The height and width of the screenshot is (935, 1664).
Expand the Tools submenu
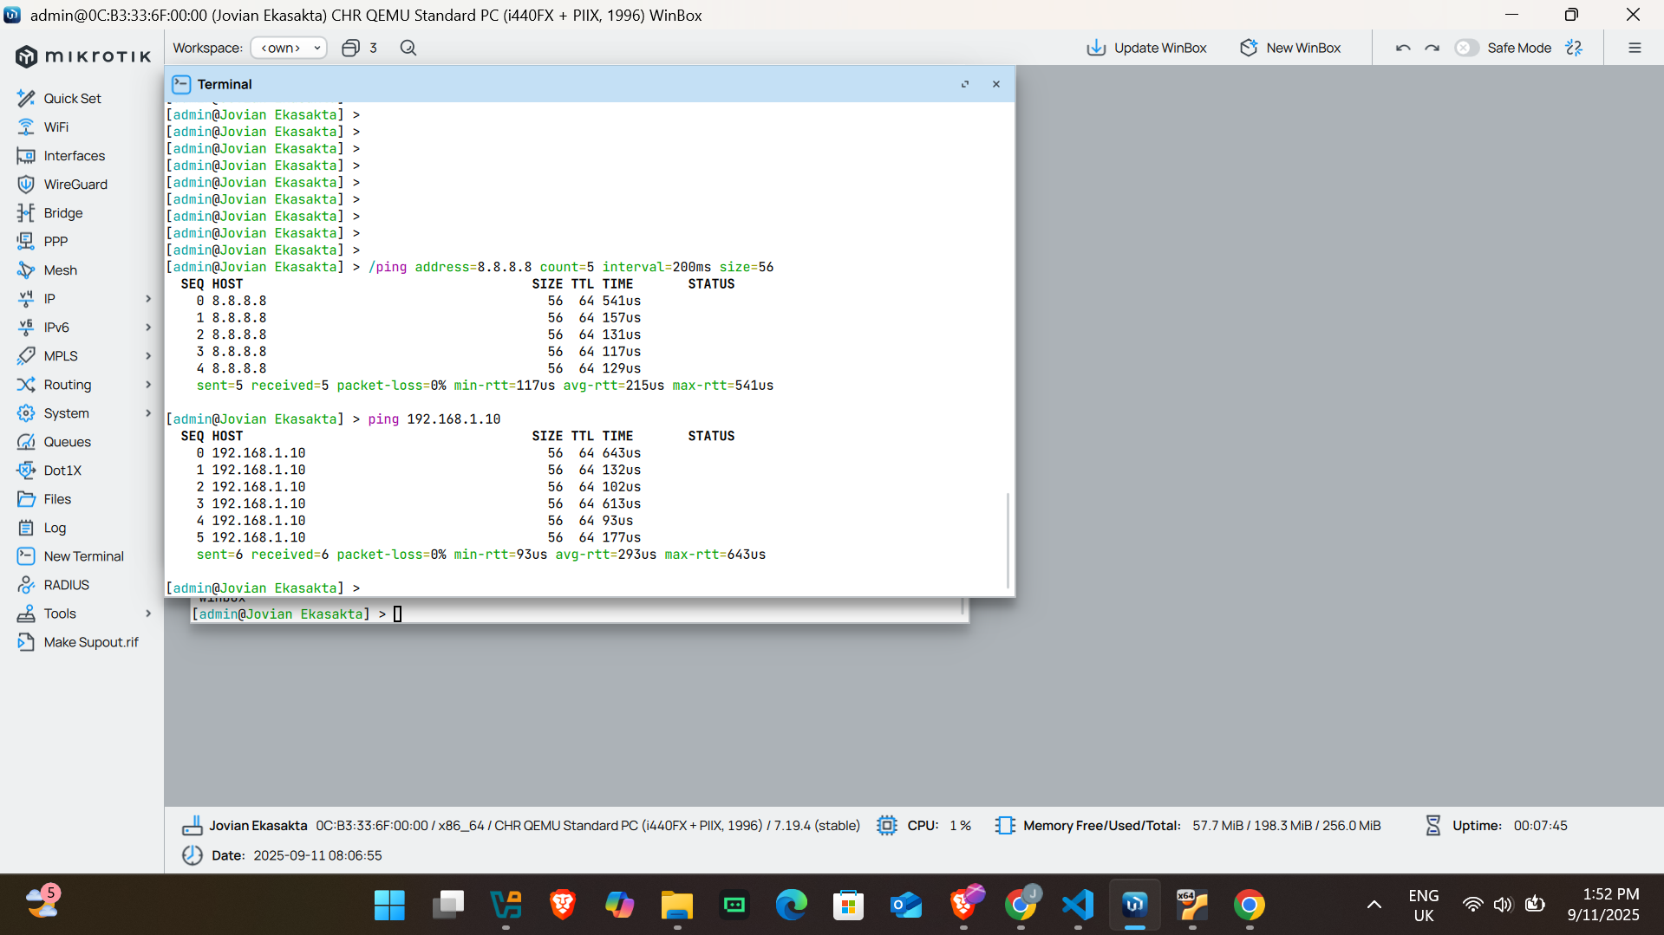[148, 613]
